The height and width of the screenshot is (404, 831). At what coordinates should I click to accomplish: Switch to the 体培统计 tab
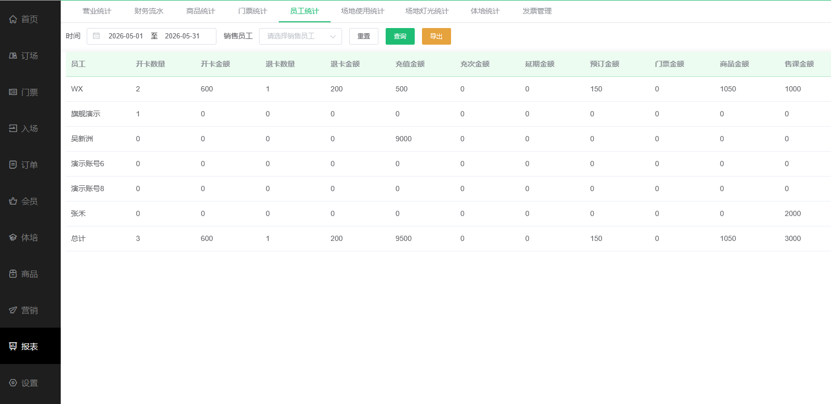pyautogui.click(x=485, y=11)
